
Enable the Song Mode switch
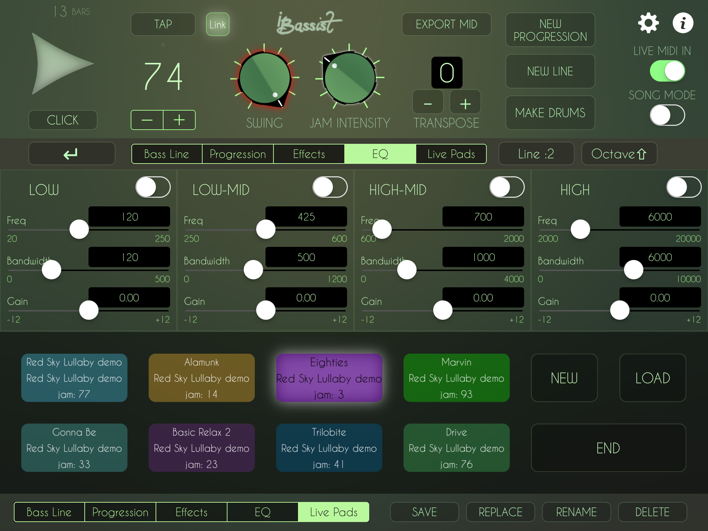coord(667,115)
